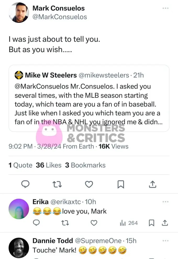Open quoted tweet from Mike W Steelers
This screenshot has height=259, width=178.
(89, 98)
